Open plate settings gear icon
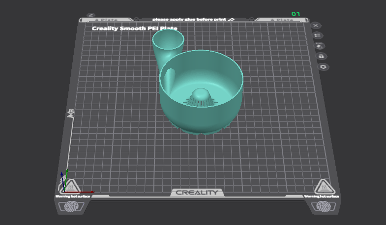Screen dimensions: 386x225 point(323,67)
